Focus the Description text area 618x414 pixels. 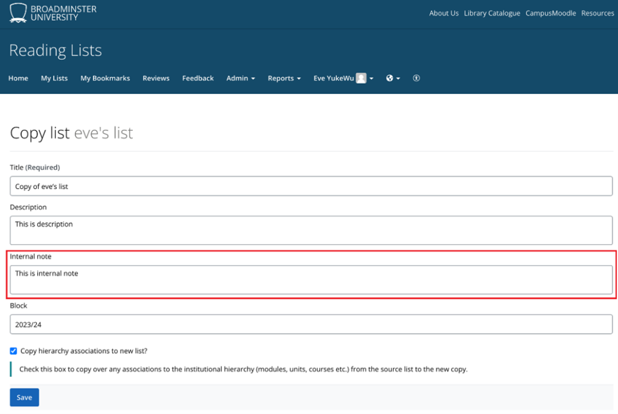coord(311,230)
